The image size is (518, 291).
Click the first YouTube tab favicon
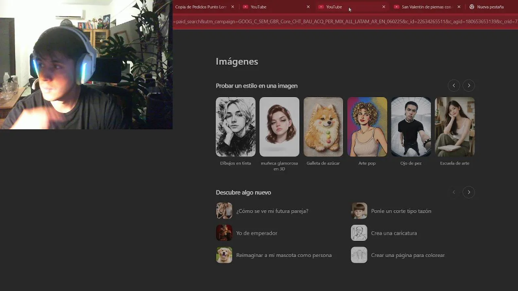coord(245,7)
